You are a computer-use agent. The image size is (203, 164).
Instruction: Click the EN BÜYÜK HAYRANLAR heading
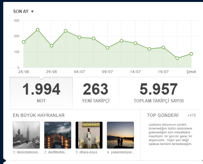coord(39,115)
